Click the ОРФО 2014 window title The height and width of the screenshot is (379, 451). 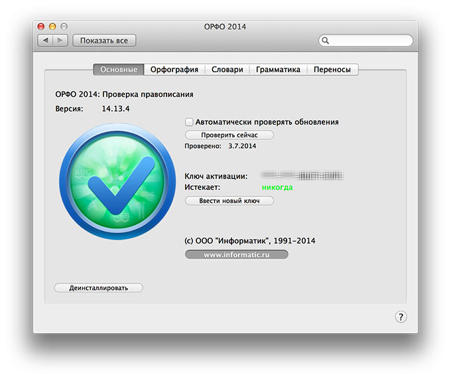pyautogui.click(x=225, y=27)
